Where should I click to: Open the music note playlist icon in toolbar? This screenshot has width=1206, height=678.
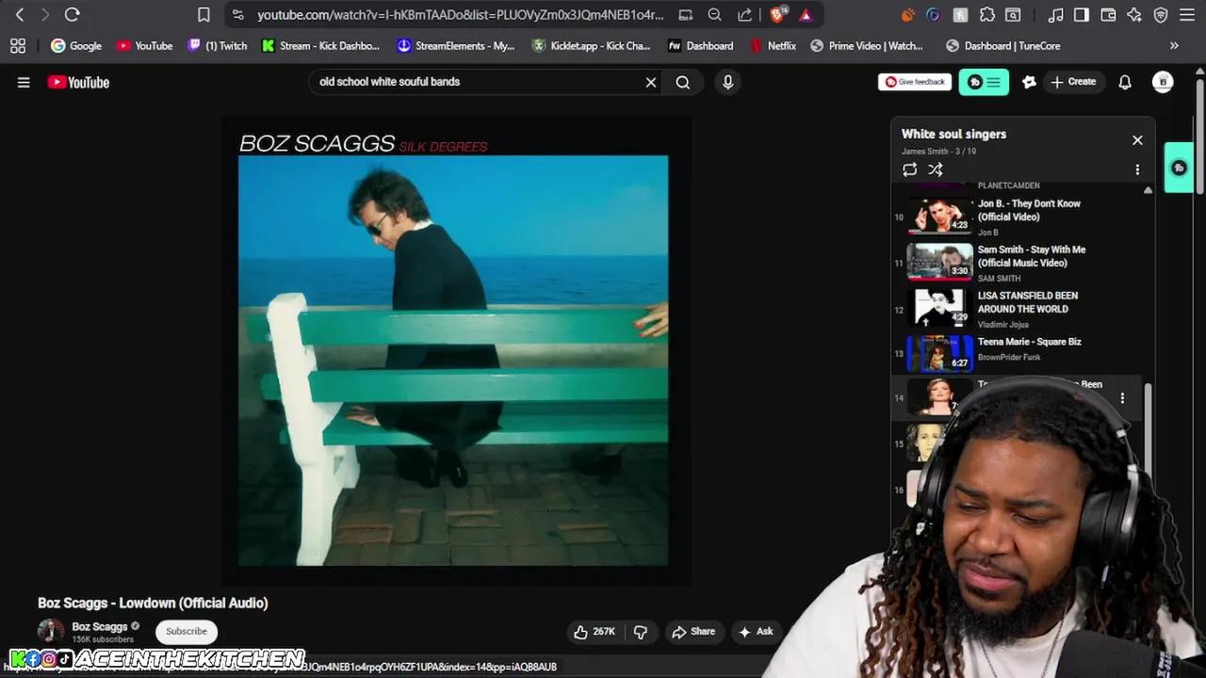pos(1056,15)
